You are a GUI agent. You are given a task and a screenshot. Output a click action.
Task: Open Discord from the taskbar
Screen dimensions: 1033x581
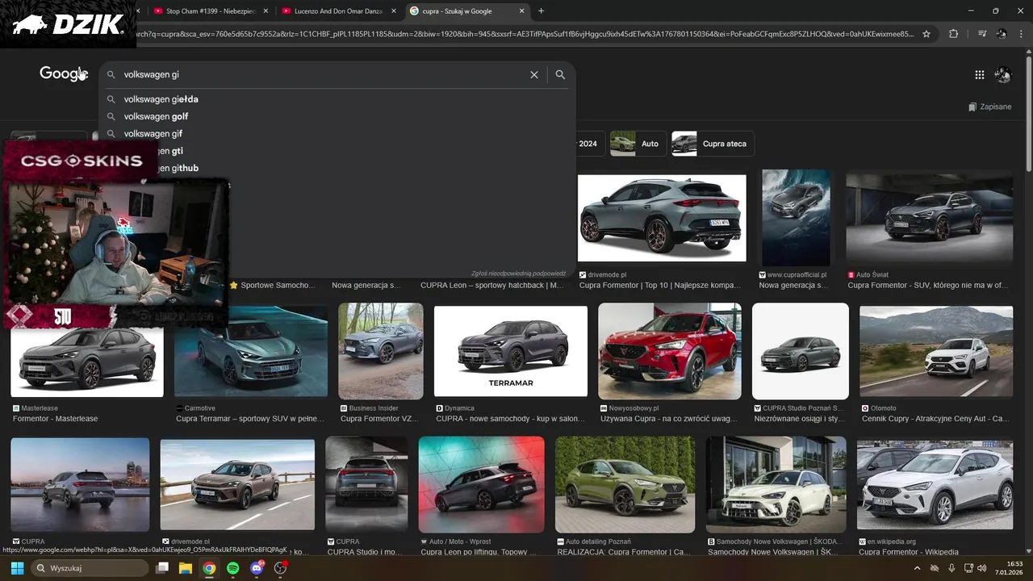[x=257, y=568]
